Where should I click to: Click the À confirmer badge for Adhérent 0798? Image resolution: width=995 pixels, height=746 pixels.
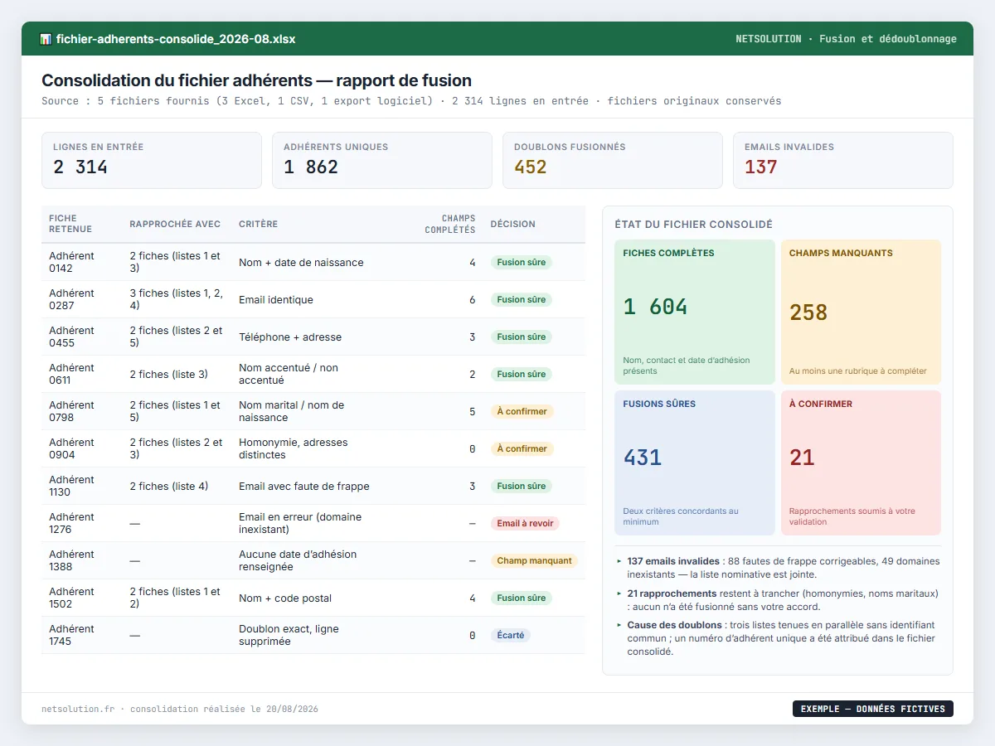click(522, 411)
